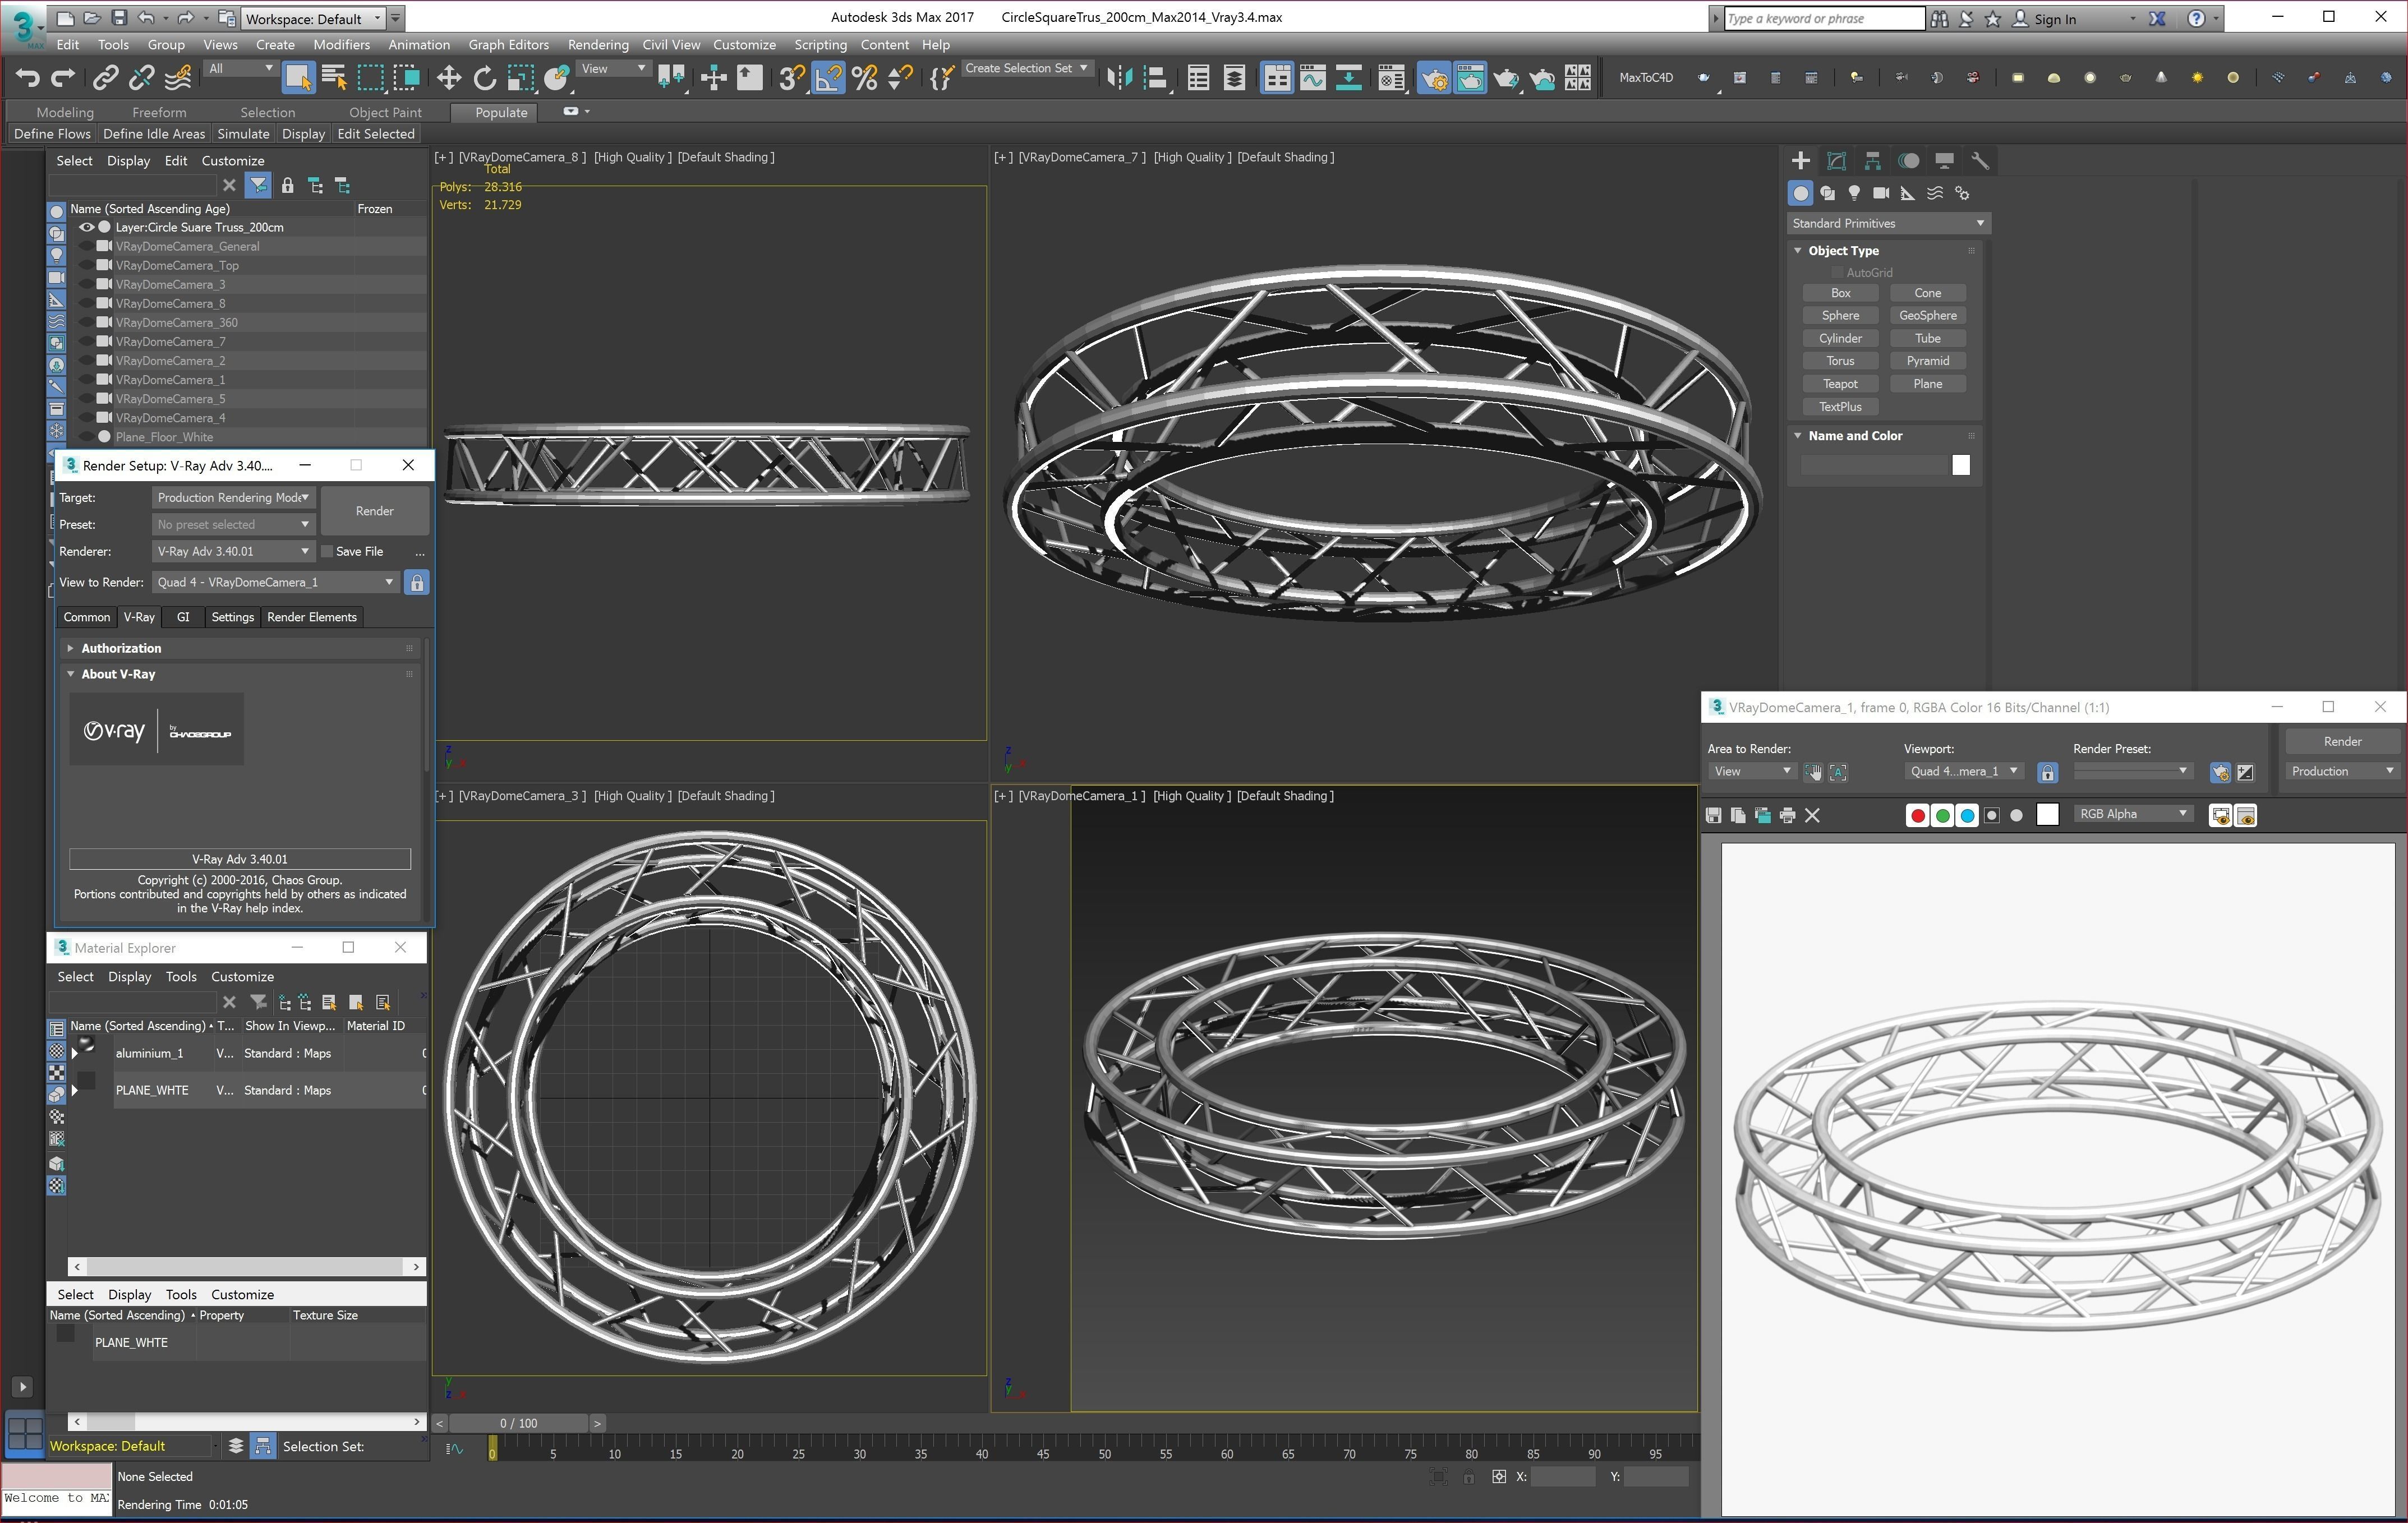Open the Utilities wrench panel tab
The height and width of the screenshot is (1523, 2408).
pyautogui.click(x=1980, y=161)
